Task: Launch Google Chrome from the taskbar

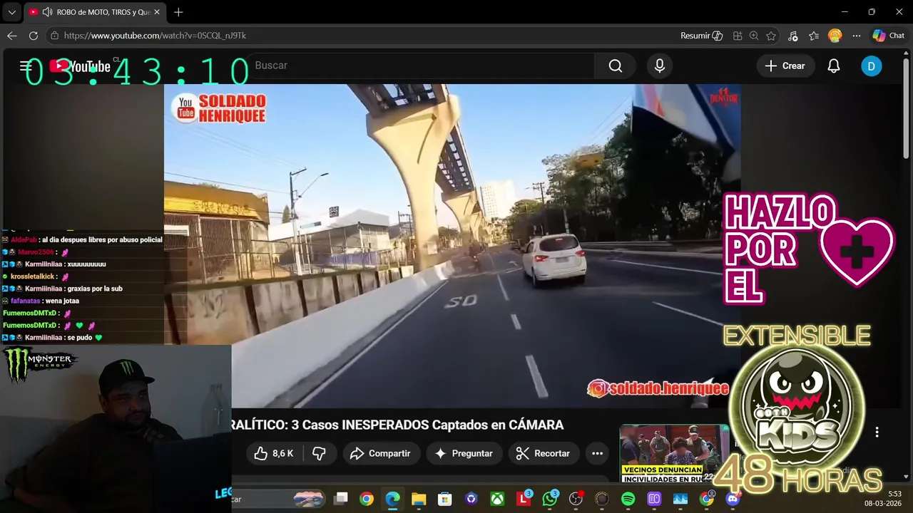Action: (367, 499)
